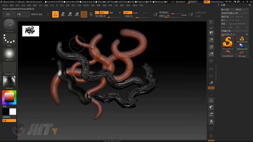This screenshot has height=142, width=253.
Task: Click the gear icon in tool panel header
Action: (250, 5)
